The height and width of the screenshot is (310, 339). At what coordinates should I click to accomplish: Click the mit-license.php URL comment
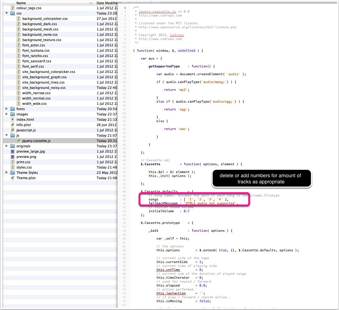pyautogui.click(x=188, y=27)
